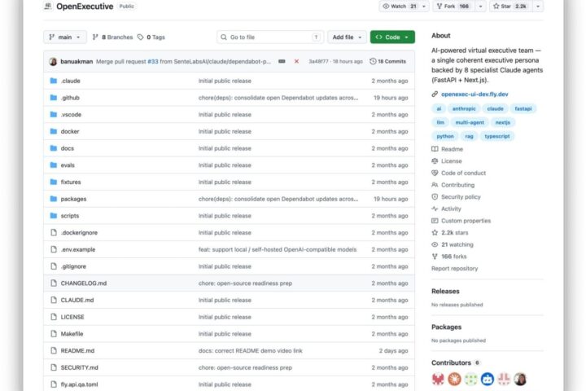This screenshot has height=391, width=586.
Task: Open the scripts folder
Action: 70,216
